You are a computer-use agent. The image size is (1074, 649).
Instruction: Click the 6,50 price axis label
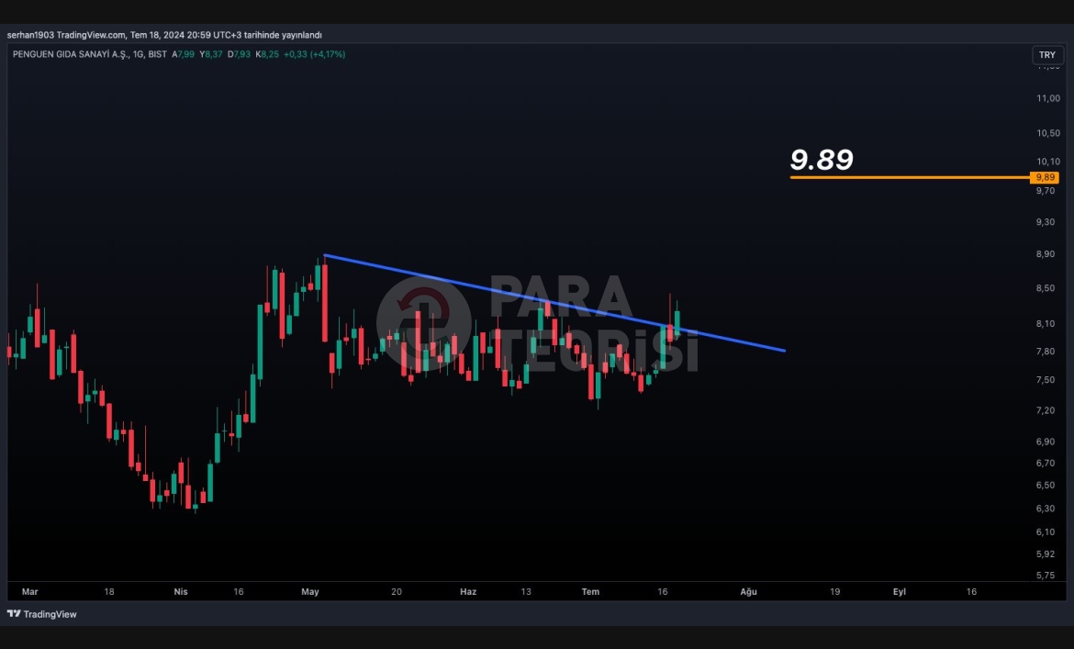coord(1046,486)
